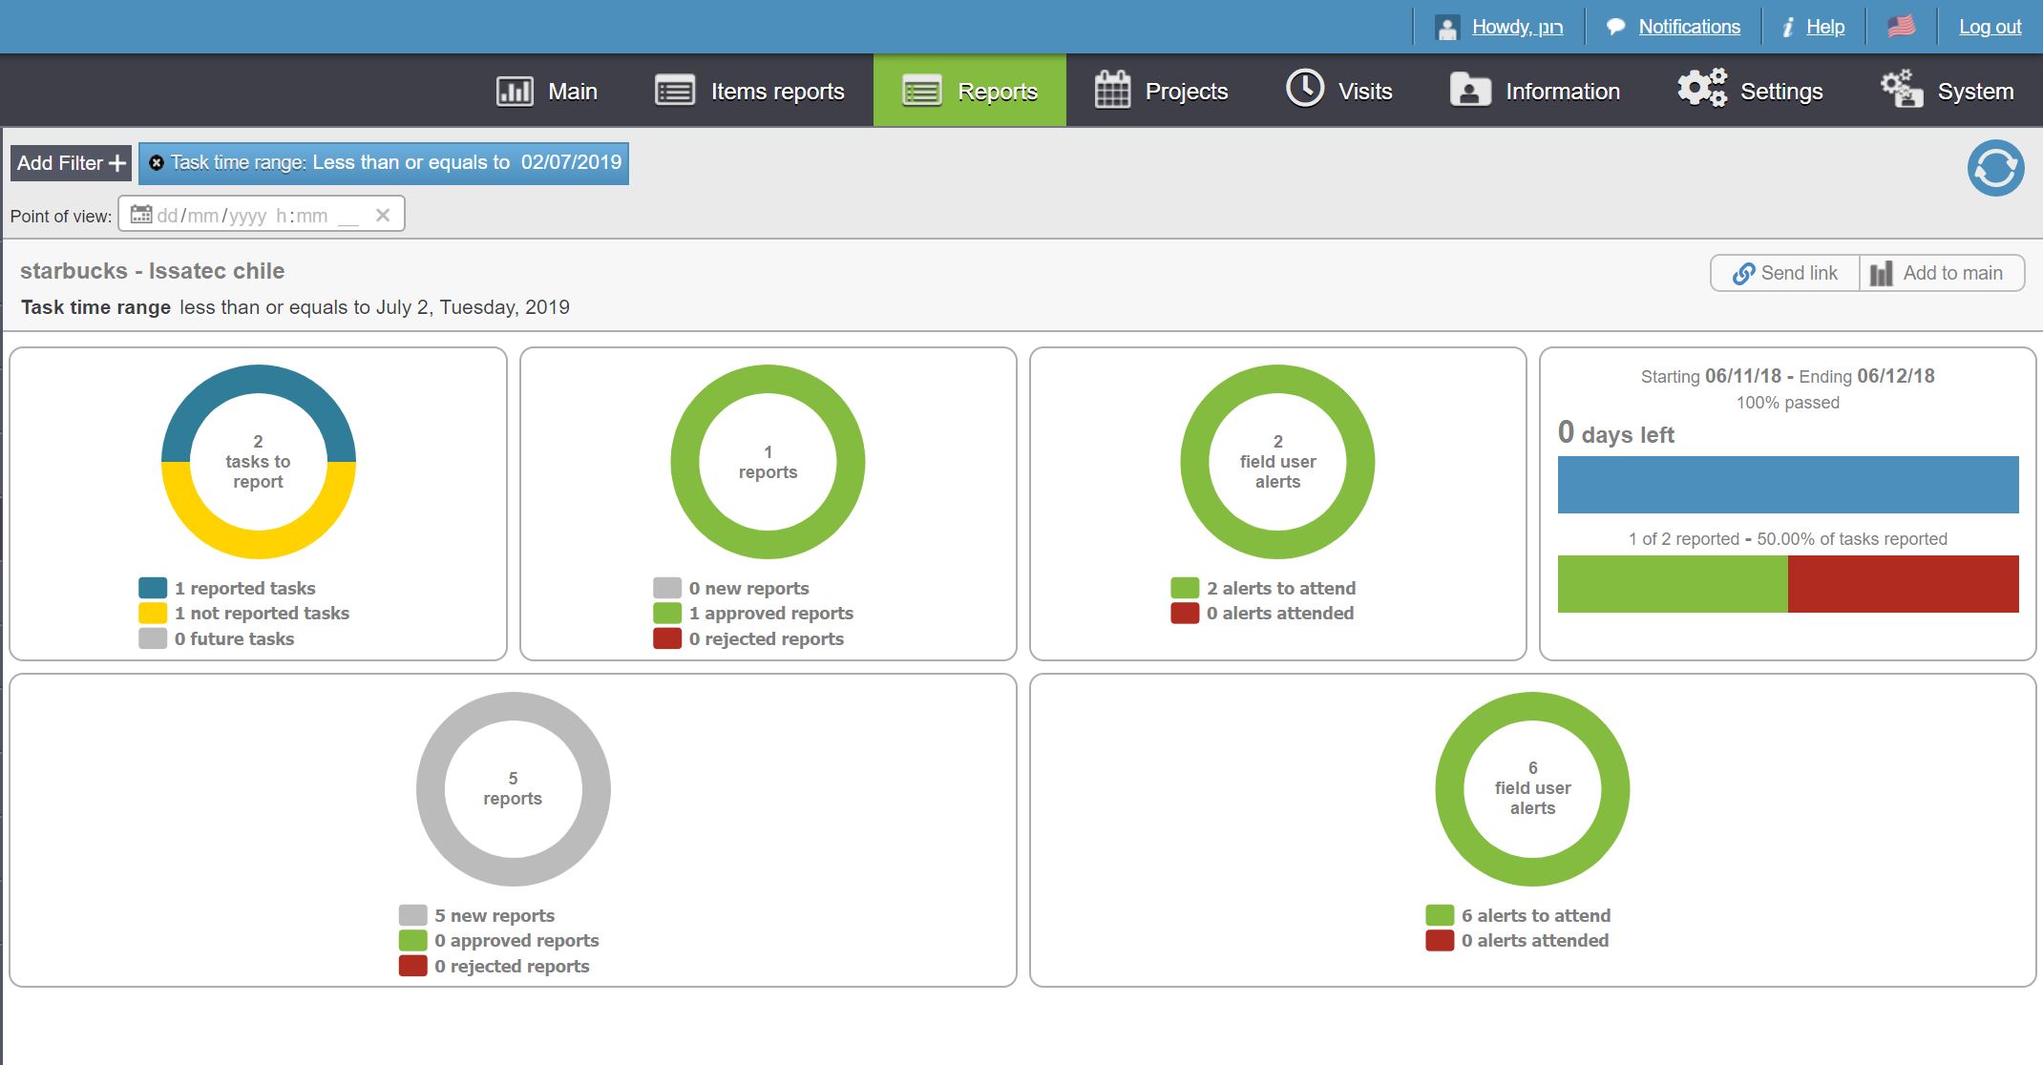Screen dimensions: 2043x1065
Task: Clear the Point of view date field
Action: tap(383, 215)
